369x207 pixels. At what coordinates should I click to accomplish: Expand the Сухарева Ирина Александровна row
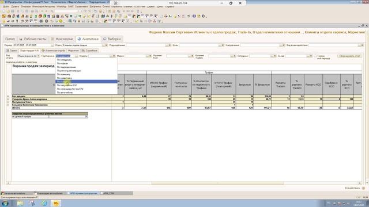(8, 99)
